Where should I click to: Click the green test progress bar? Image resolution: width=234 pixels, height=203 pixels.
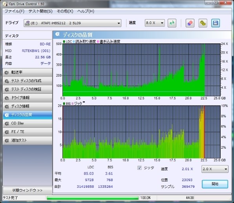point(93,198)
